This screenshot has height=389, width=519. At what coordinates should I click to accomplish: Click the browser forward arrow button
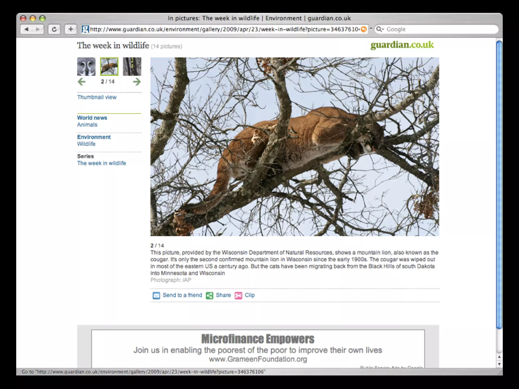[x=38, y=29]
